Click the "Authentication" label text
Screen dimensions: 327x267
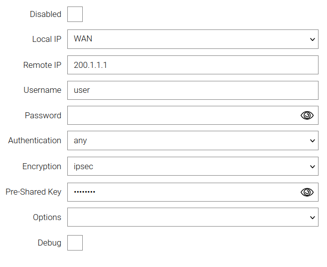click(34, 141)
